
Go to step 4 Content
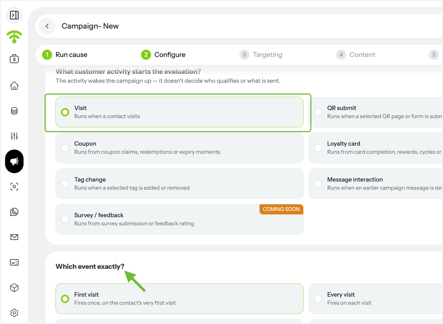click(356, 55)
